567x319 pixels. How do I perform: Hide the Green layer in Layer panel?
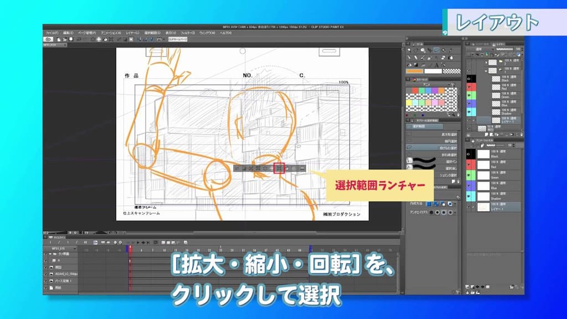[x=470, y=95]
